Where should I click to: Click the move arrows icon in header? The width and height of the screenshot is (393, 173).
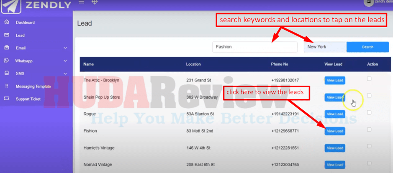[x=95, y=2]
